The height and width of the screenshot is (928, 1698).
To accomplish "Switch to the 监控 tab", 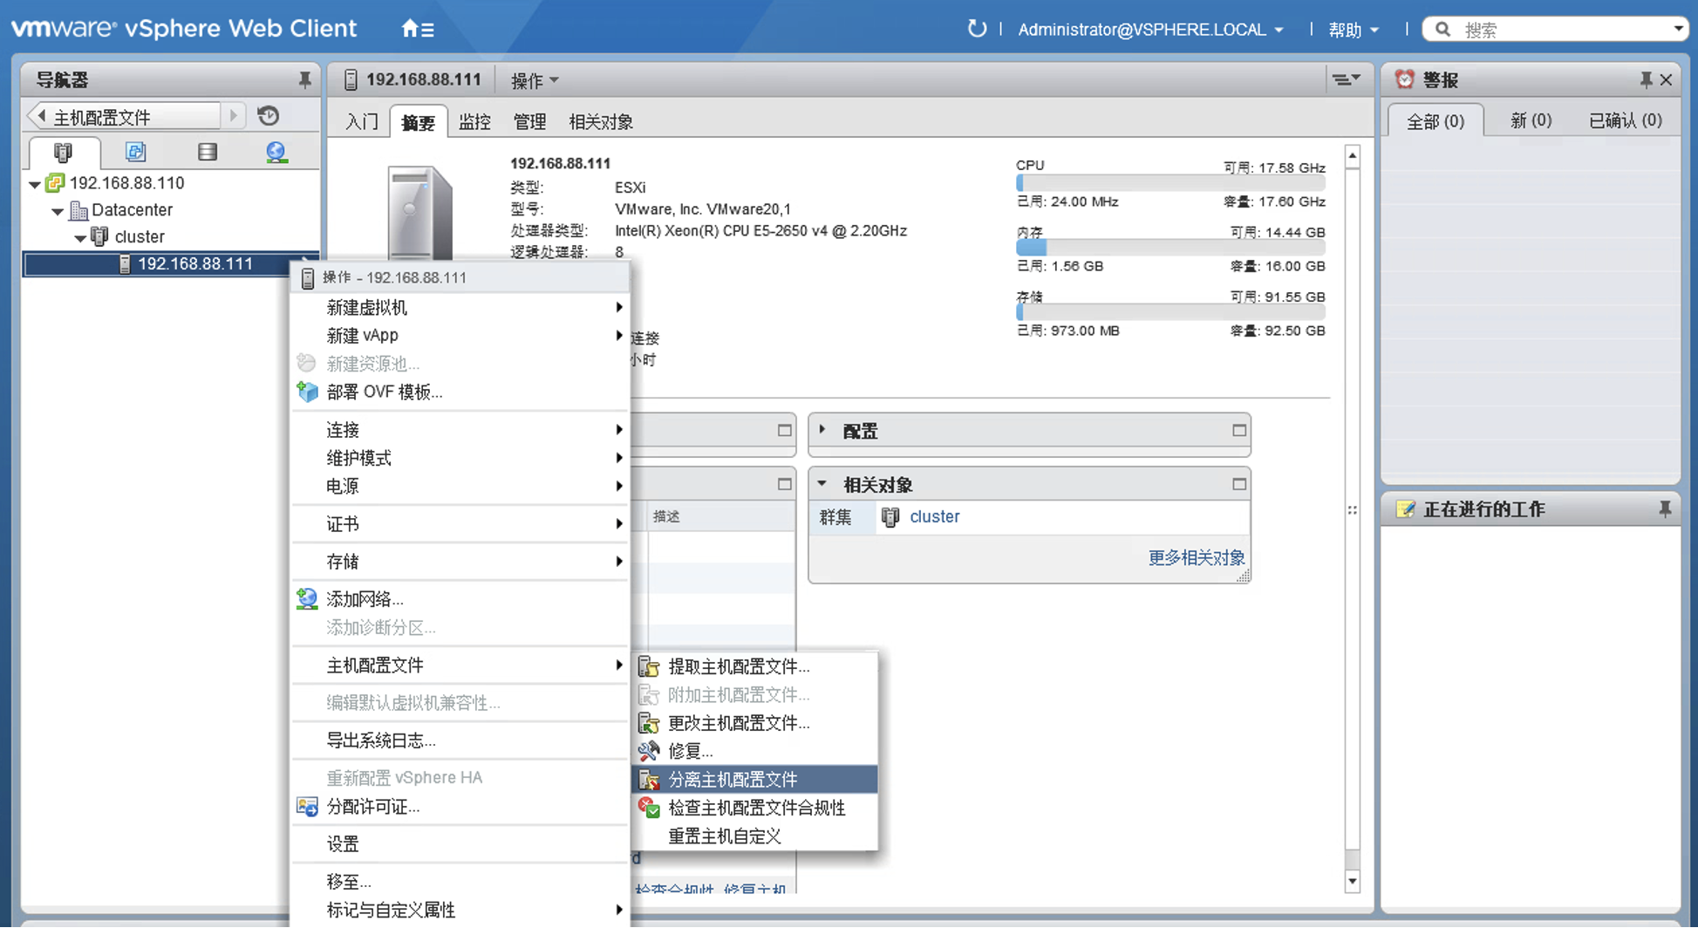I will click(474, 122).
